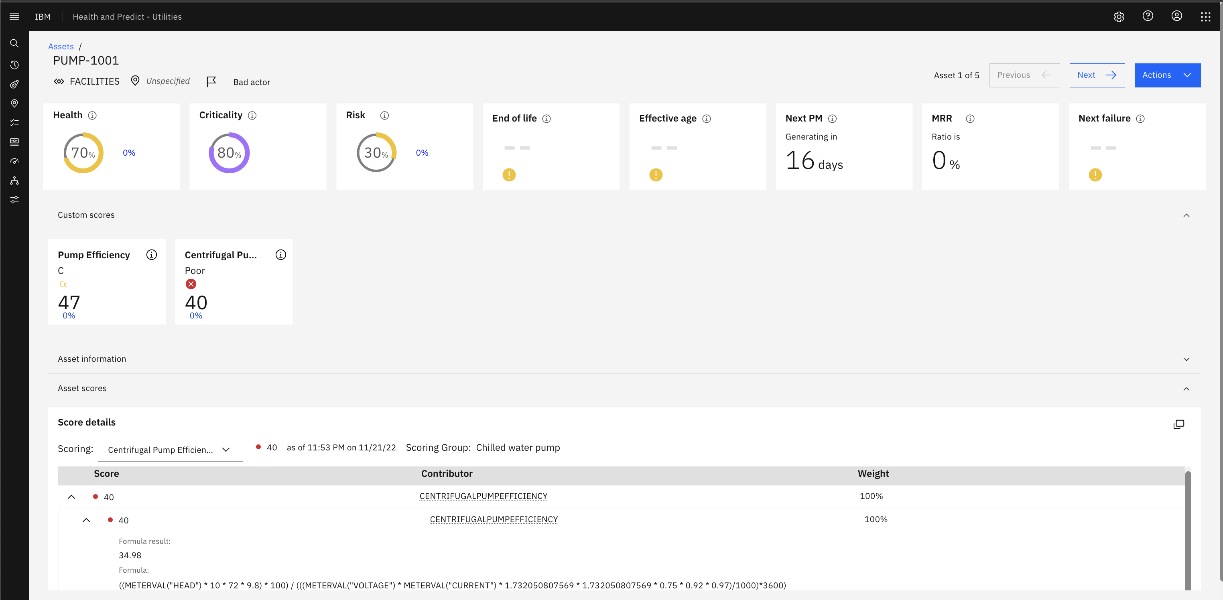1223x600 pixels.
Task: Open the Actions dropdown button
Action: coord(1168,75)
